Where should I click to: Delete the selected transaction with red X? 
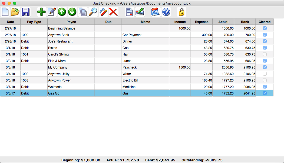click(114, 12)
